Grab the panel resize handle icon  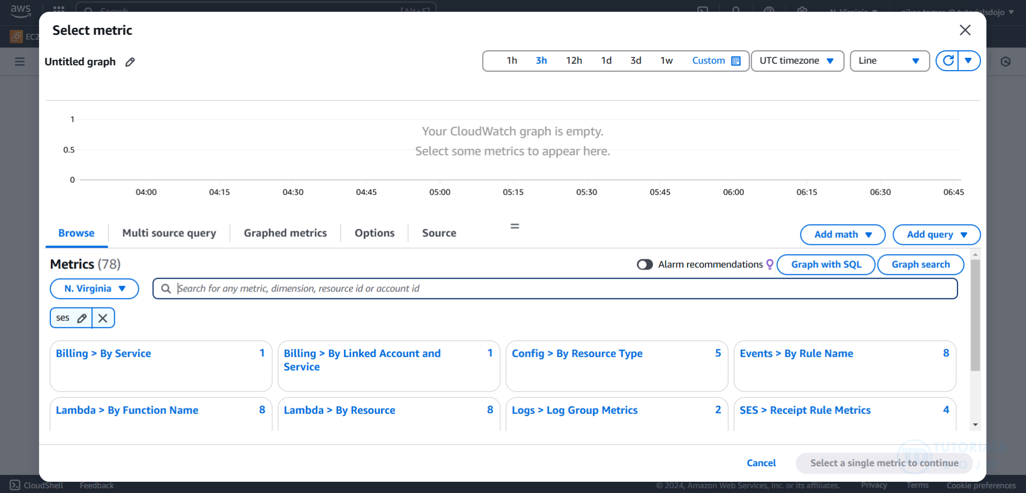pos(515,226)
